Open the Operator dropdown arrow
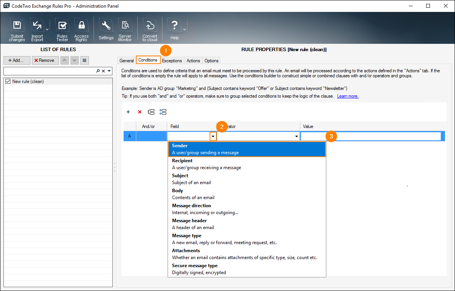Image resolution: width=455 pixels, height=291 pixels. click(x=296, y=136)
